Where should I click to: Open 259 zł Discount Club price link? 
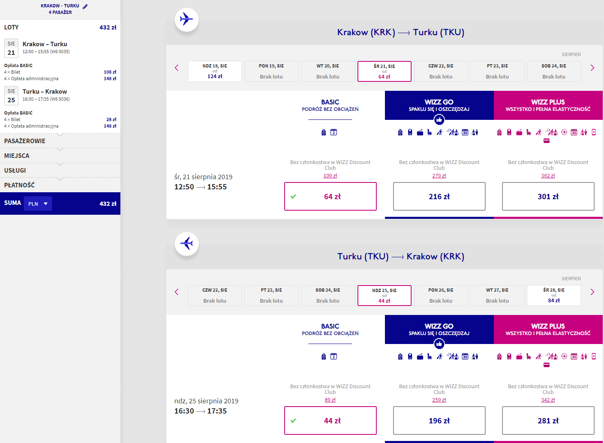(439, 400)
